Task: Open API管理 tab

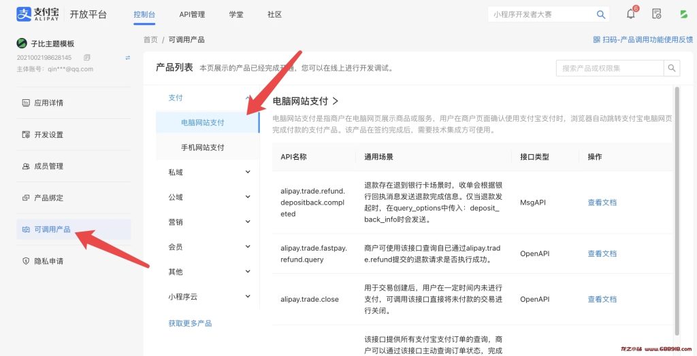Action: (x=192, y=15)
